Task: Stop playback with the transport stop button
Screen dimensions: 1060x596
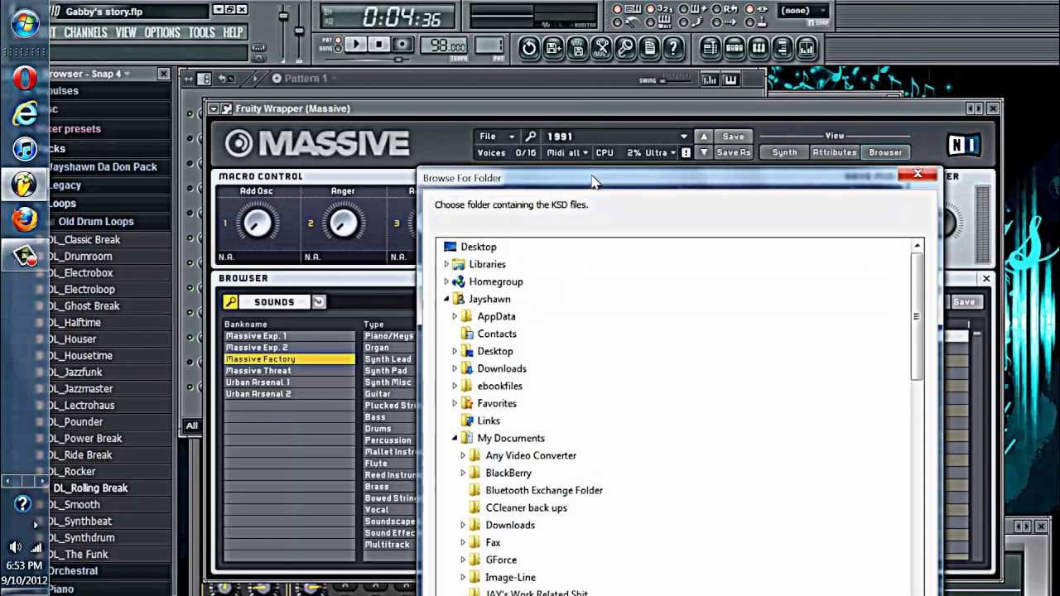Action: (379, 45)
